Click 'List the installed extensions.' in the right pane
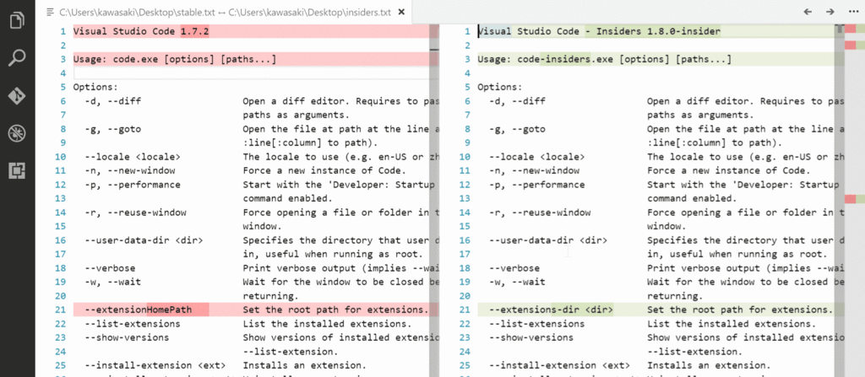 pyautogui.click(x=732, y=324)
